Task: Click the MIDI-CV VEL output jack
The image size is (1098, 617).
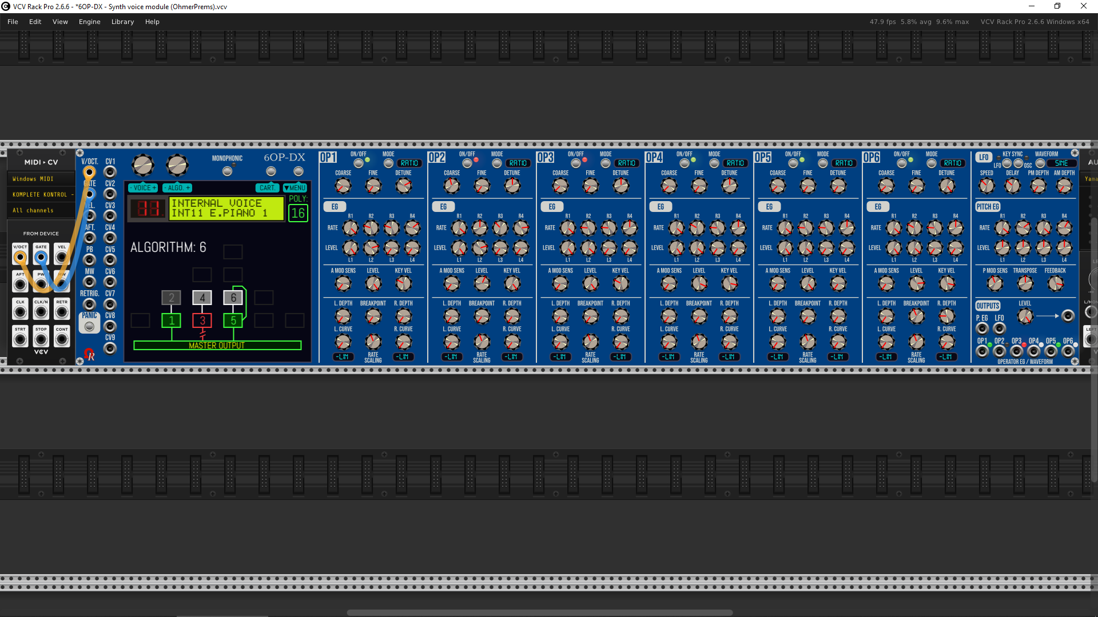Action: pyautogui.click(x=62, y=257)
